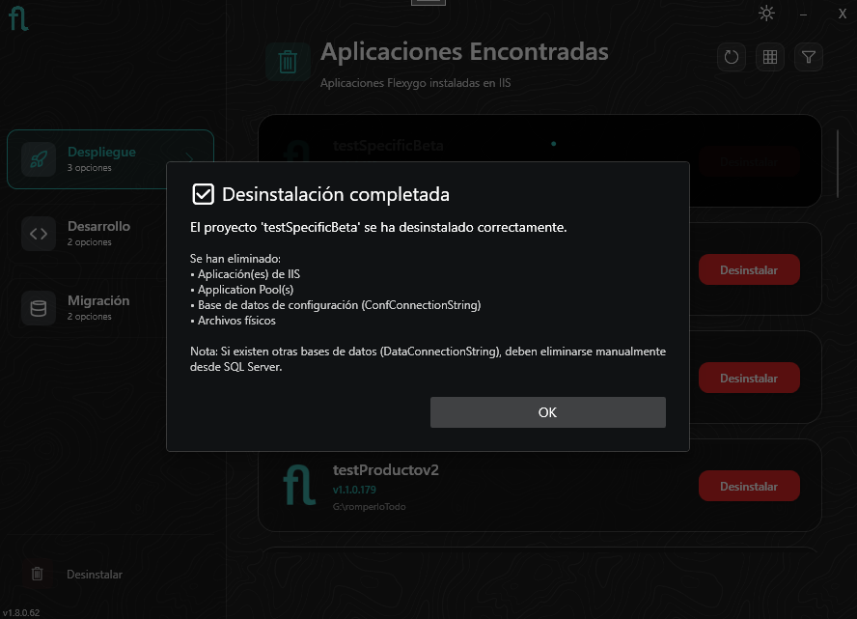This screenshot has width=857, height=619.
Task: Open the Desarrollo menu section
Action: click(x=110, y=234)
